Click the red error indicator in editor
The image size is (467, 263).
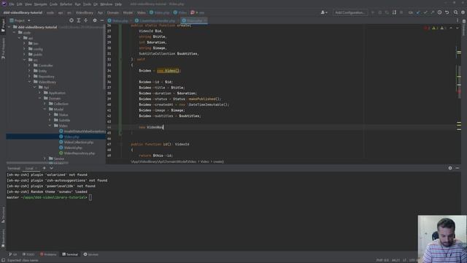tap(426, 28)
